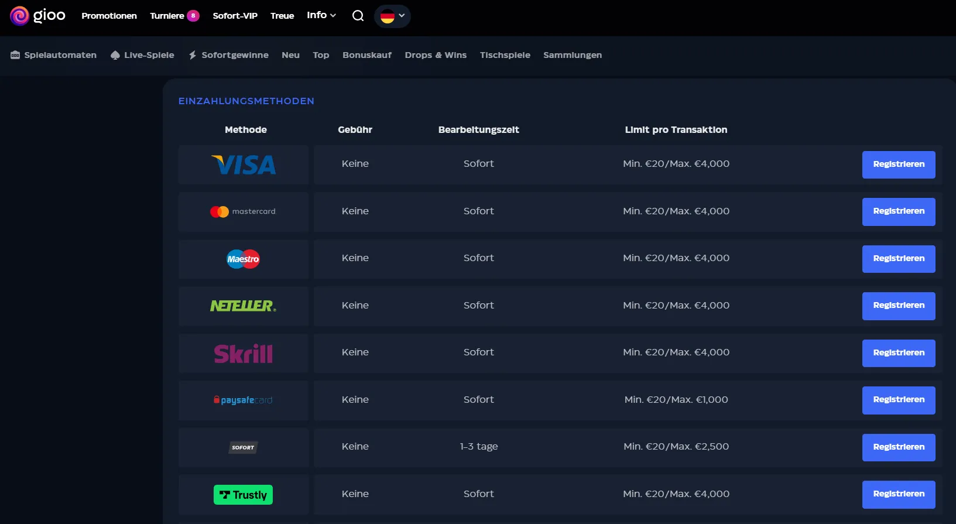956x524 pixels.
Task: Open the search magnifier icon
Action: (x=358, y=16)
